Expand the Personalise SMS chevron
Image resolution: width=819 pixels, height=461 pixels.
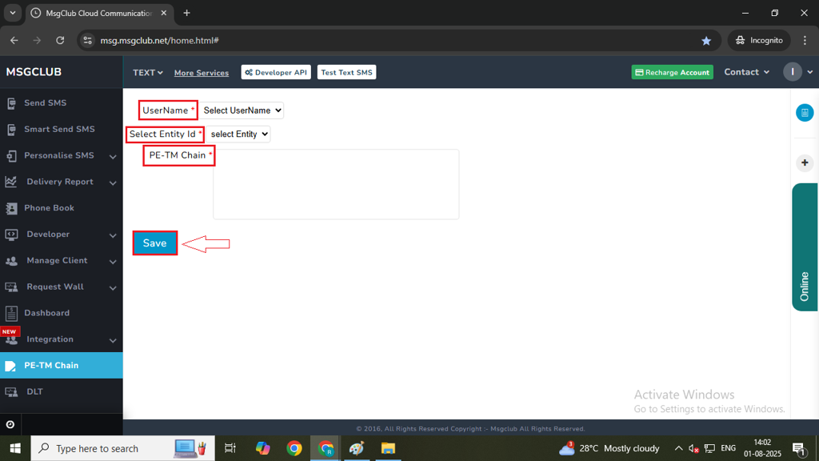113,156
